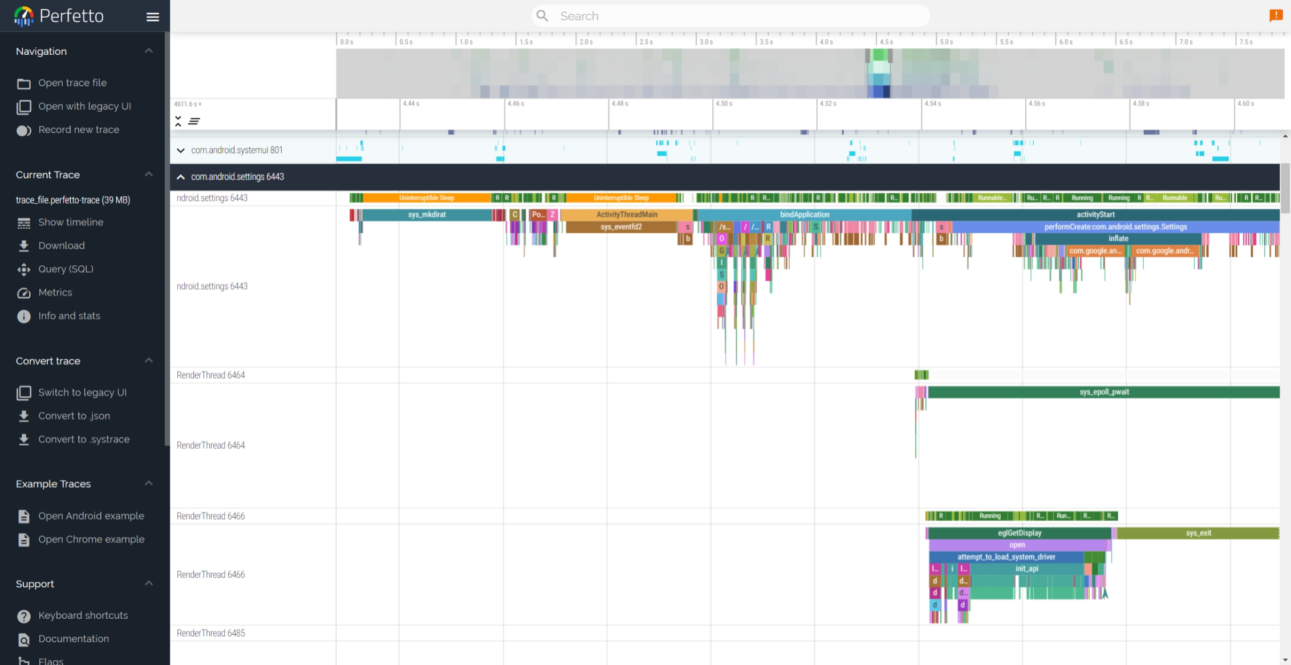Viewport: 1291px width, 665px height.
Task: Click the Show timeline icon
Action: click(x=23, y=223)
